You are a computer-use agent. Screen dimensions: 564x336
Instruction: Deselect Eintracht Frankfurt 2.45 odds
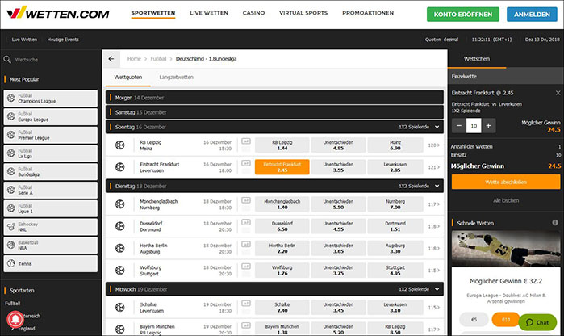pos(282,167)
